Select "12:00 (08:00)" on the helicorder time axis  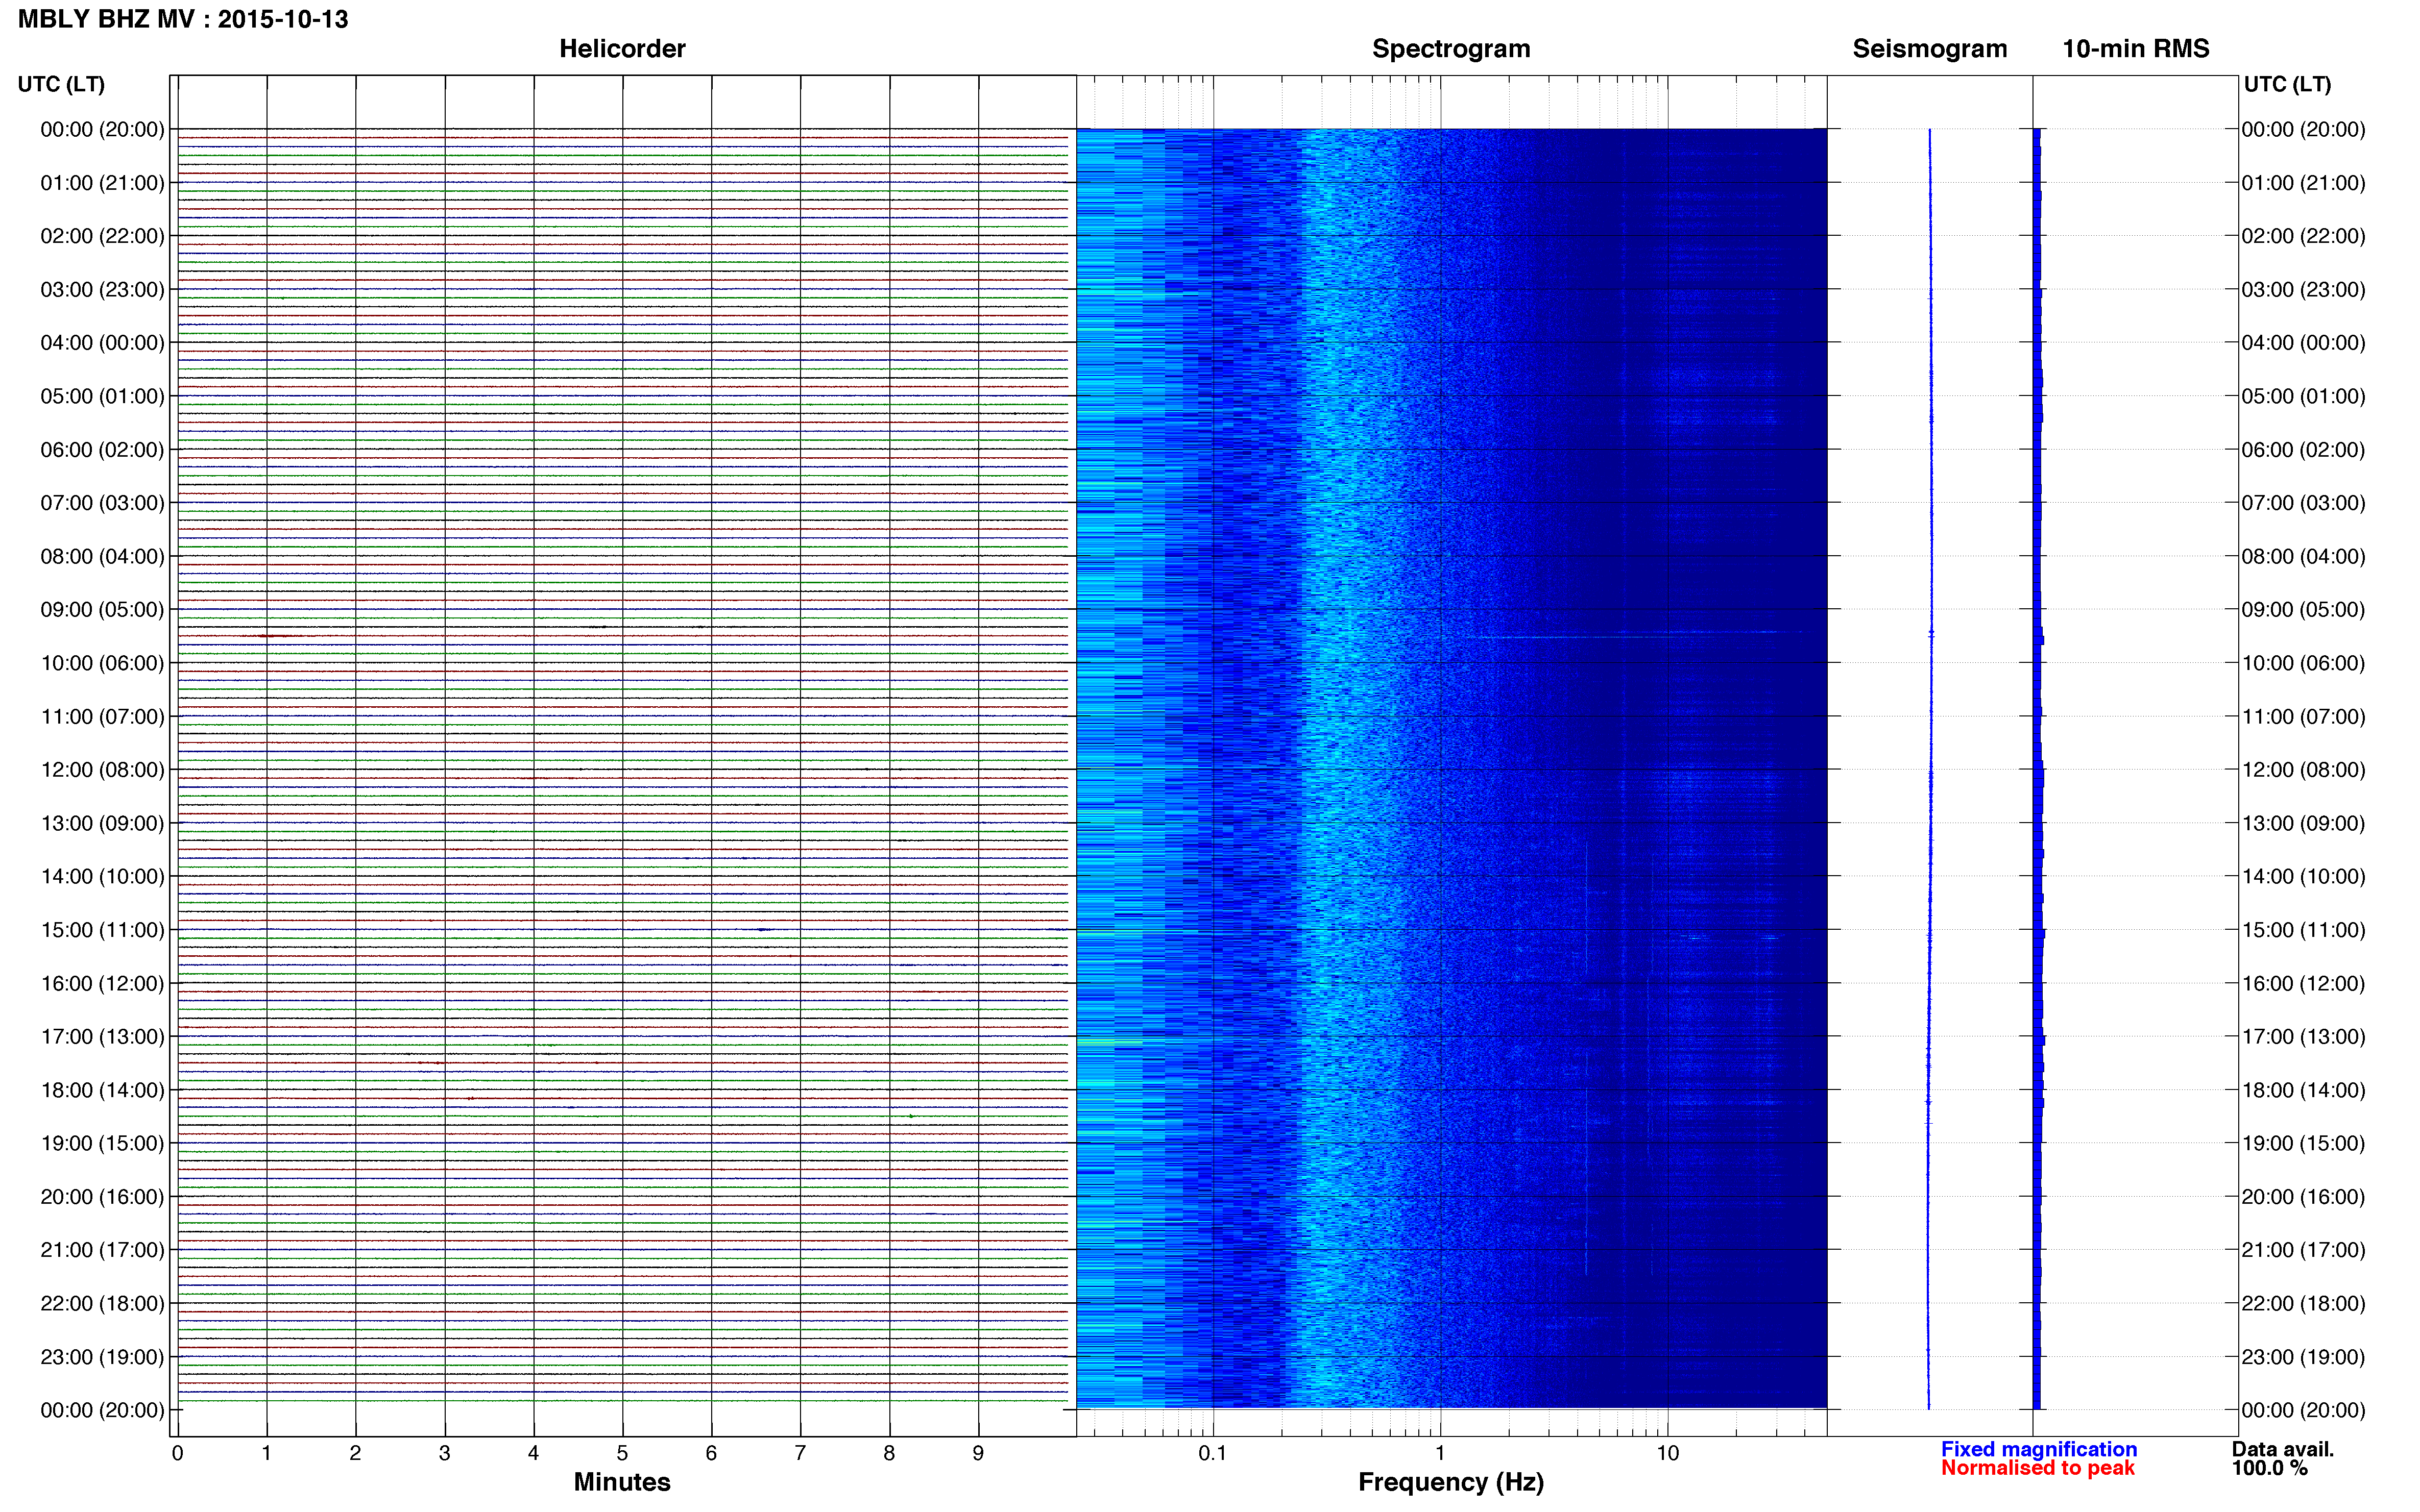[102, 770]
